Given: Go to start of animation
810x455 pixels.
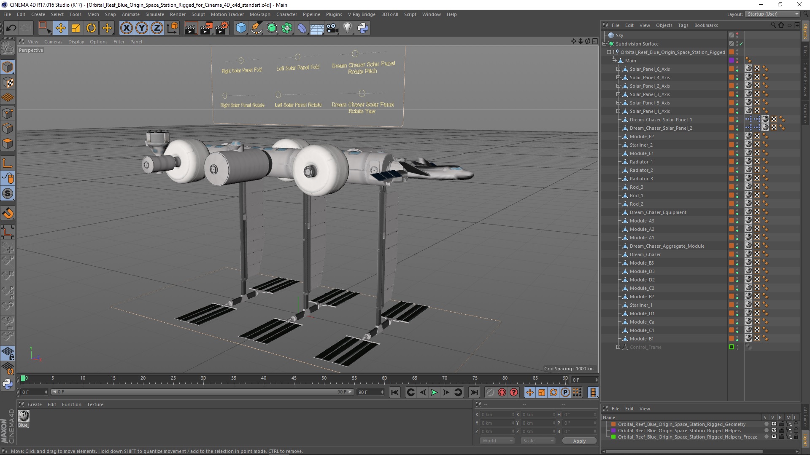Looking at the screenshot, I should (395, 392).
